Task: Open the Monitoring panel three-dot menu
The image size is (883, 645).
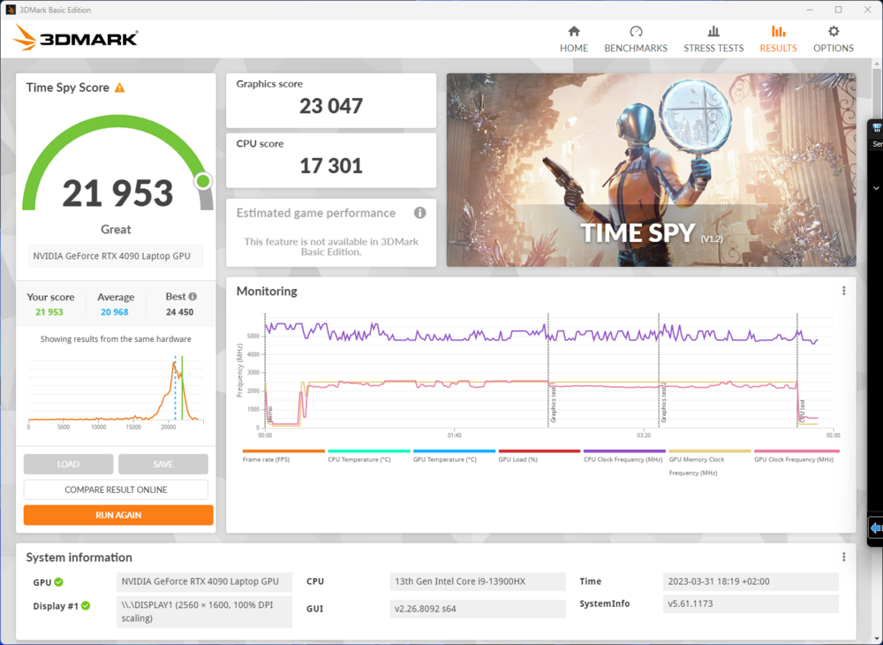Action: pyautogui.click(x=843, y=291)
